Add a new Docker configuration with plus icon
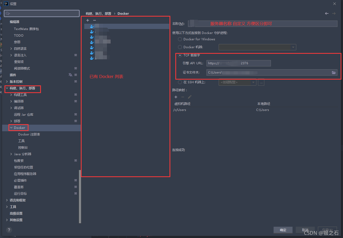Viewport: 343px width, 238px height. point(88,20)
